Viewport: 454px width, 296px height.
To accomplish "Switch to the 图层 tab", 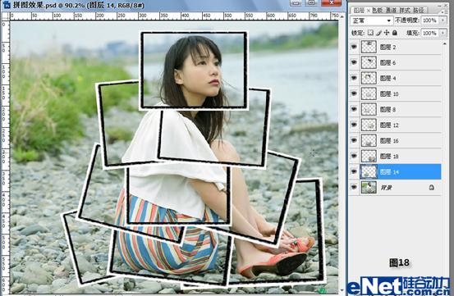I will (x=359, y=11).
